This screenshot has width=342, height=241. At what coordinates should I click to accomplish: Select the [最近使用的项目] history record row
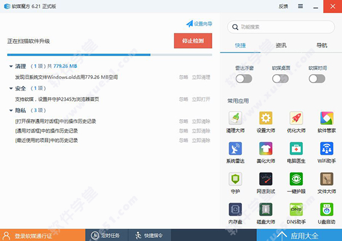pos(46,140)
